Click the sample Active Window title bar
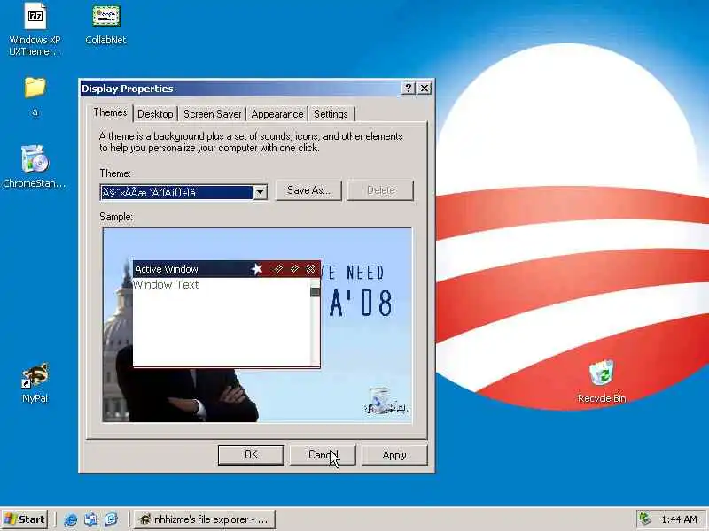The image size is (709, 531). pos(227,269)
